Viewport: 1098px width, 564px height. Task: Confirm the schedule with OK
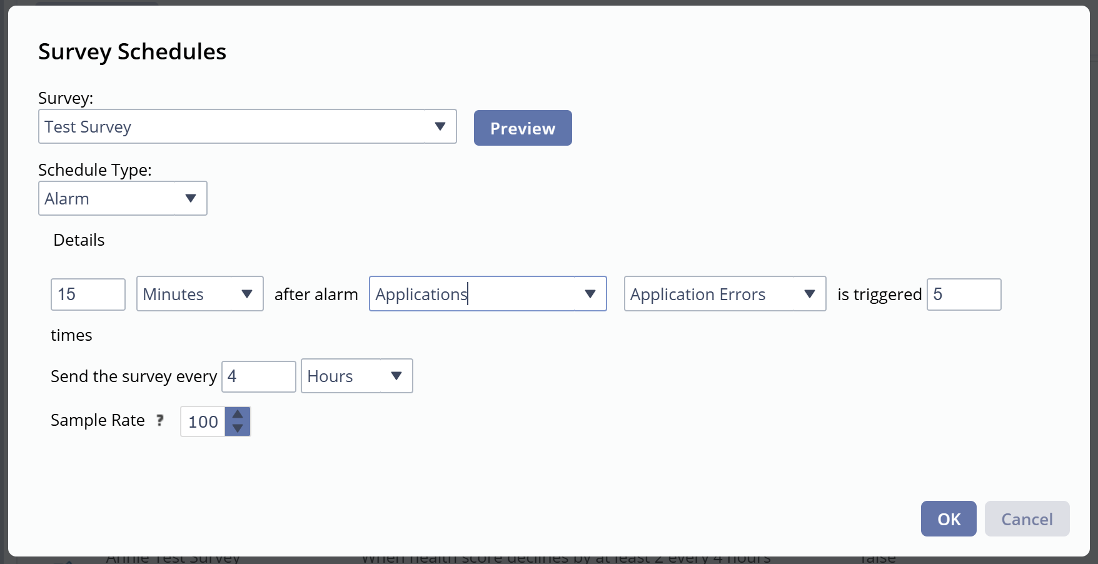948,519
